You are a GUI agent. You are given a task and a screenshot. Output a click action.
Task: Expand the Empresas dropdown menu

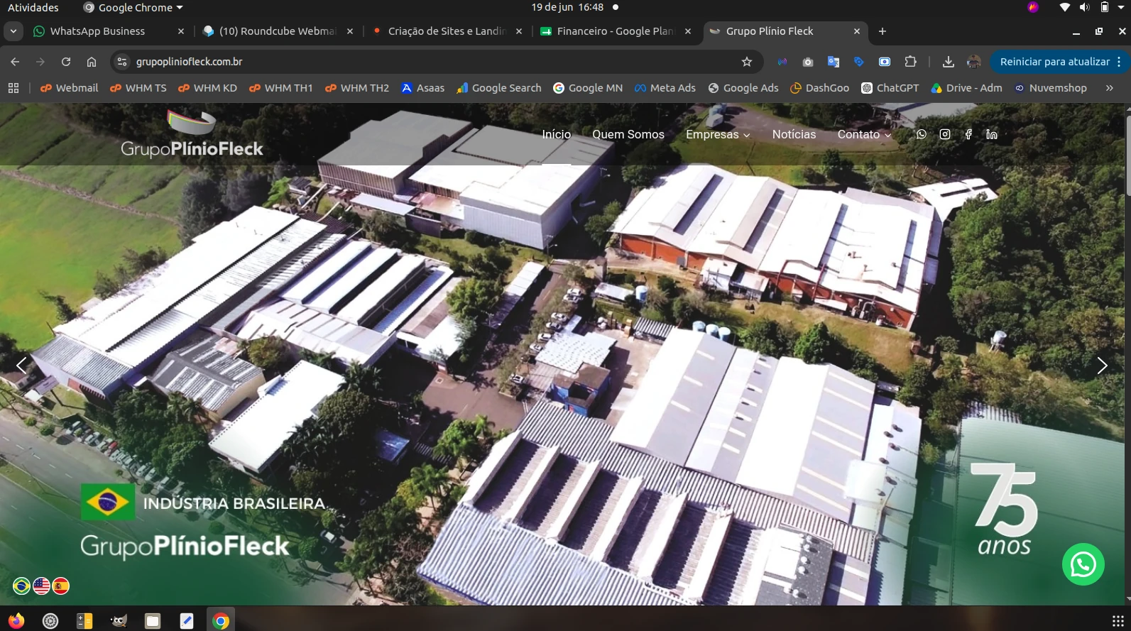[x=718, y=134]
